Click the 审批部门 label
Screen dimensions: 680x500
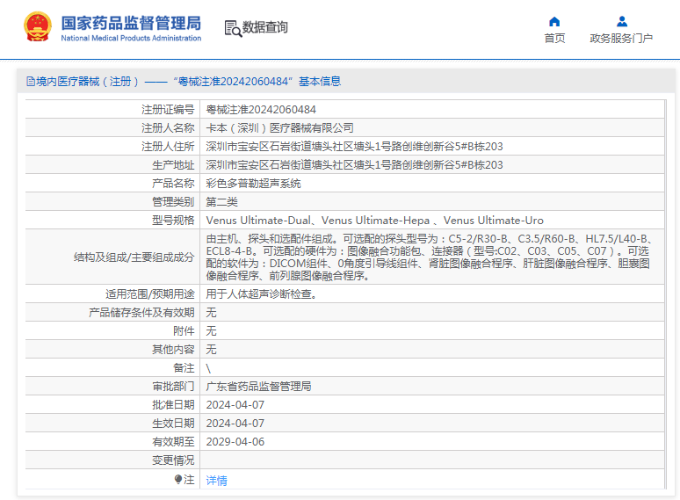tap(173, 387)
